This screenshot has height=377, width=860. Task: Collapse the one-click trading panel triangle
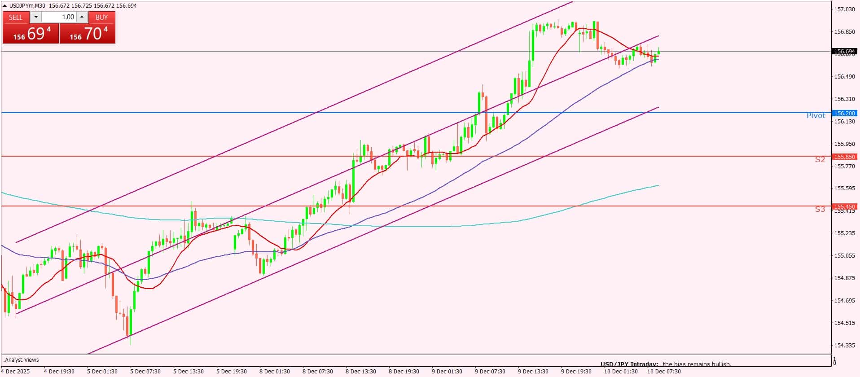click(x=4, y=5)
